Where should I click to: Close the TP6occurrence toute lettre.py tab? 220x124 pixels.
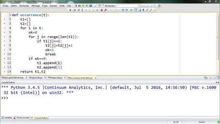pyautogui.click(x=95, y=78)
